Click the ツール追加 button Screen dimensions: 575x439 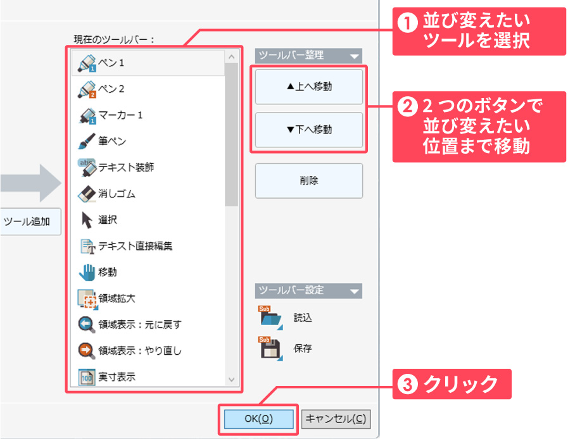pos(30,221)
